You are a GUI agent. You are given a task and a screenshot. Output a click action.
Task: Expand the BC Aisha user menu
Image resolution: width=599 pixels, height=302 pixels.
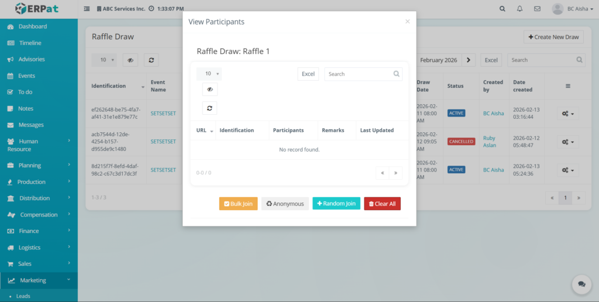coord(572,9)
